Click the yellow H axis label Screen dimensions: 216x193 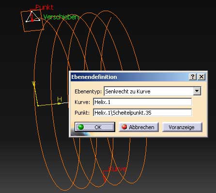point(60,99)
